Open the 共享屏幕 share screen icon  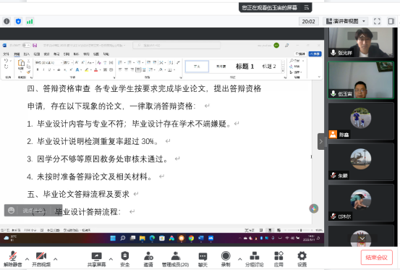click(96, 258)
